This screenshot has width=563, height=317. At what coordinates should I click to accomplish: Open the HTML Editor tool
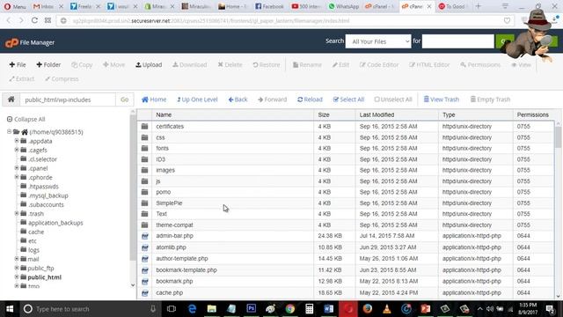click(429, 64)
